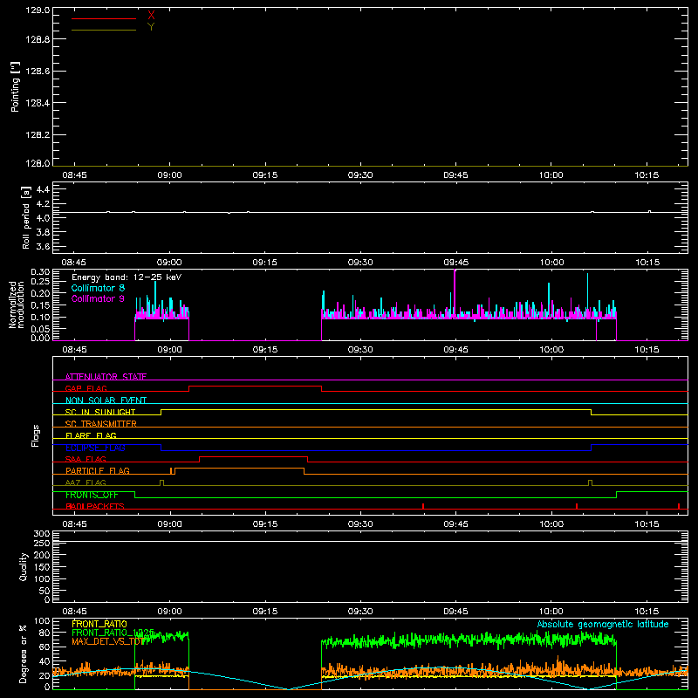Viewport: 698px width, 698px height.
Task: Click the 250 Quality axis value
Action: (x=41, y=543)
